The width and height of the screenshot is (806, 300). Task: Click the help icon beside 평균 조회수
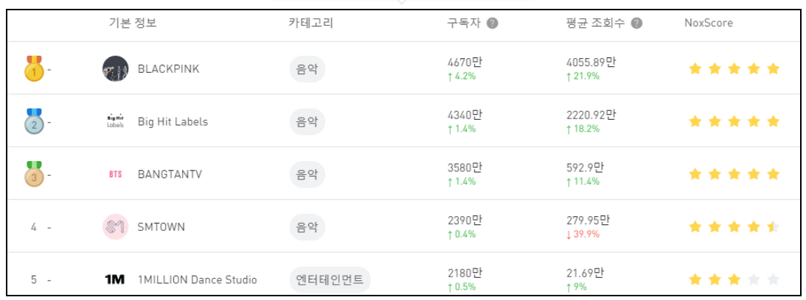(x=636, y=24)
